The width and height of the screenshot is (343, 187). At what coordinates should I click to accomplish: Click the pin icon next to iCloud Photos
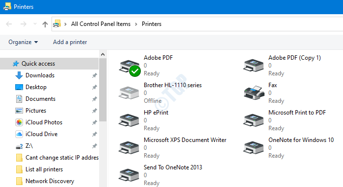(x=95, y=122)
